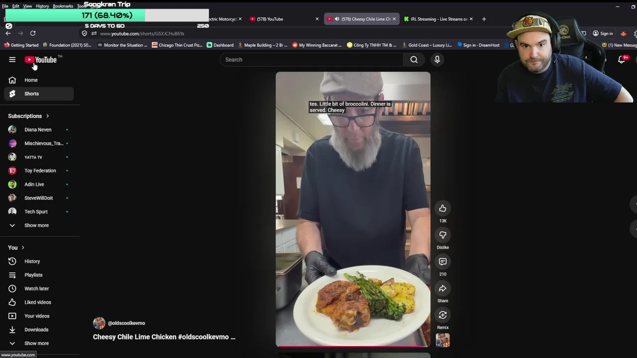The width and height of the screenshot is (637, 358).
Task: Expand the Subscriptions section chevron
Action: (x=47, y=116)
